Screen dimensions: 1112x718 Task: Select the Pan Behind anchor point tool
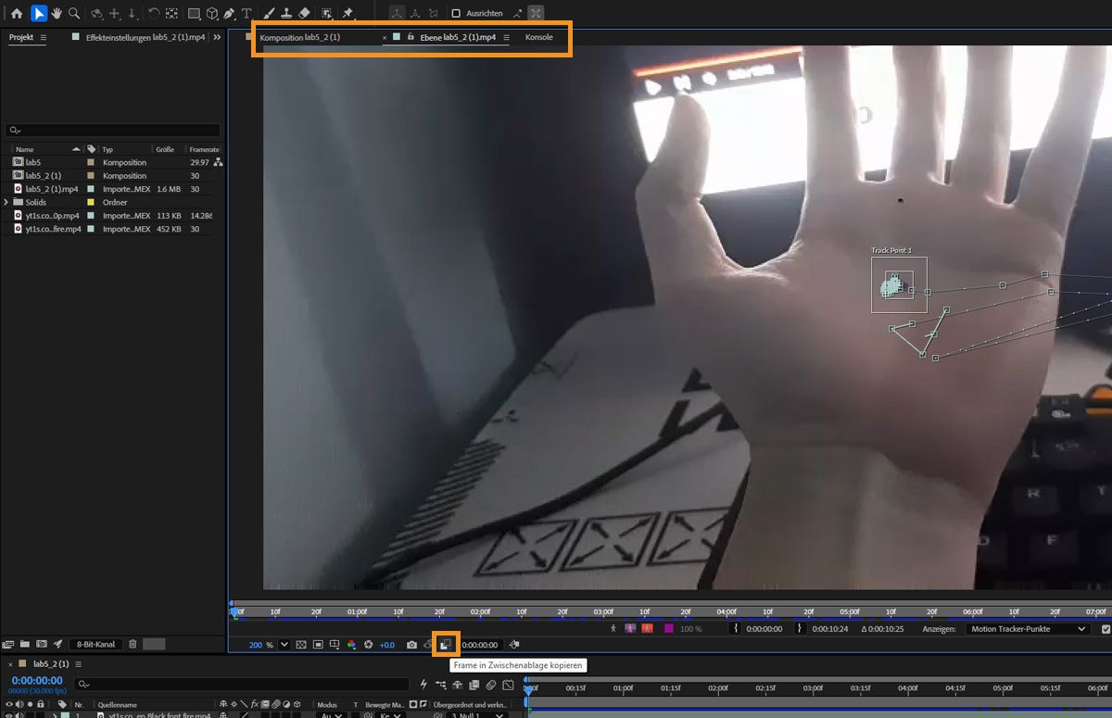coord(171,14)
